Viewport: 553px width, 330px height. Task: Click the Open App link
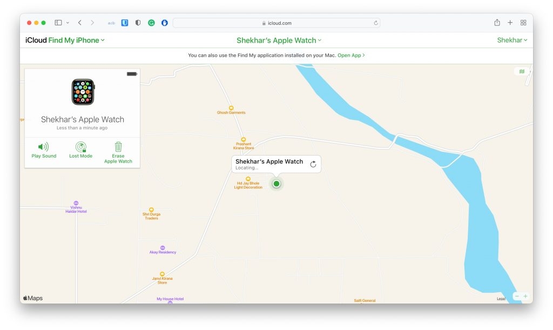(x=351, y=55)
